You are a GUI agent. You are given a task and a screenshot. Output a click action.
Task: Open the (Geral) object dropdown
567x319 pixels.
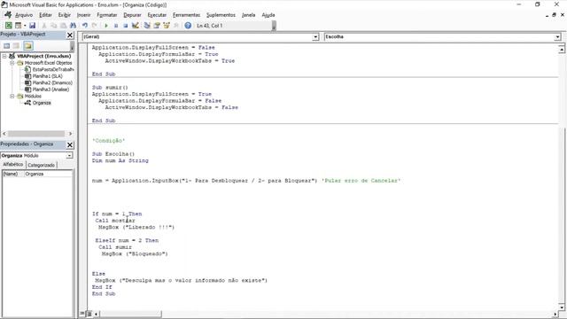315,36
